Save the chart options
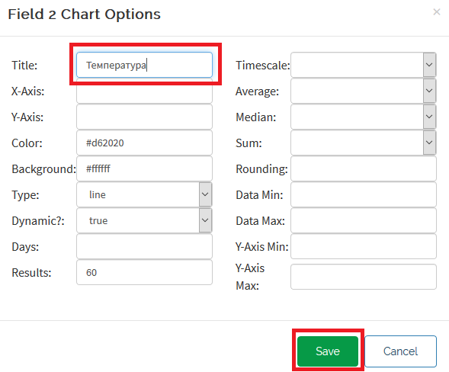 click(328, 351)
